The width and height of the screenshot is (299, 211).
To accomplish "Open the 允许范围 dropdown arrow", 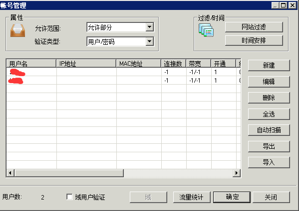I will (x=150, y=27).
